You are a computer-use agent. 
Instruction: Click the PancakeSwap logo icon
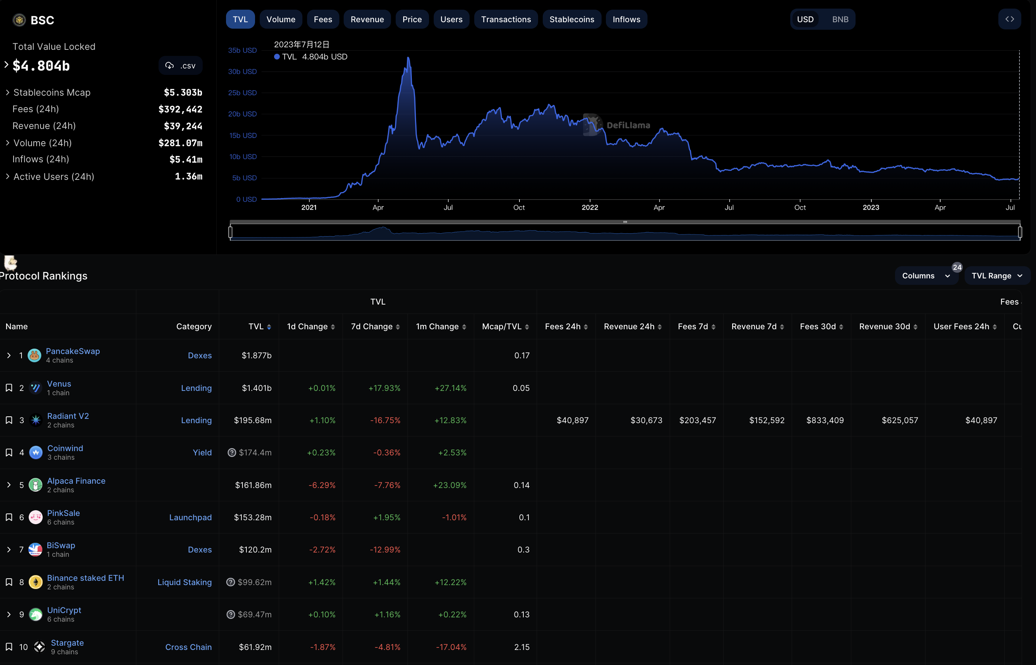pos(34,355)
